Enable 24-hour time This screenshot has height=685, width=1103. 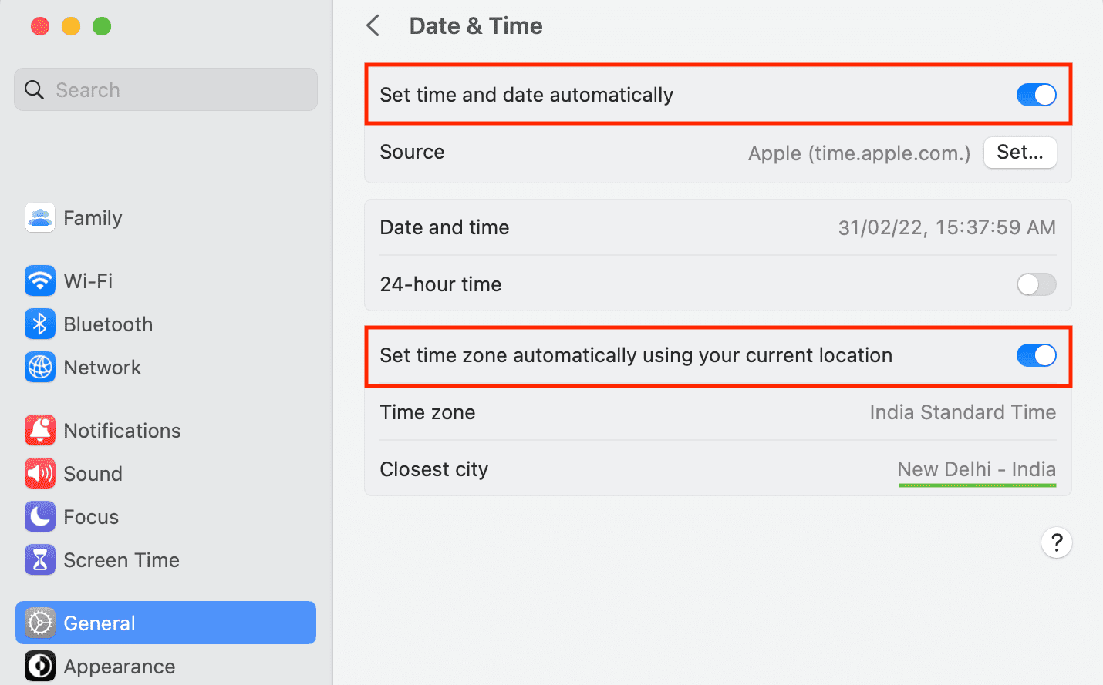(x=1036, y=284)
